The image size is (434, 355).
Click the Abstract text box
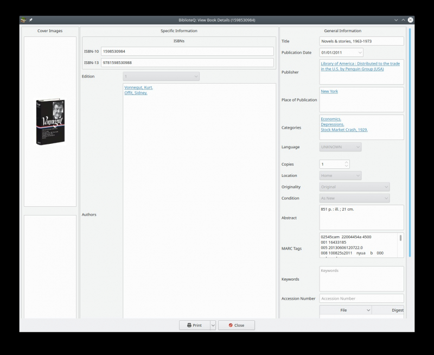(361, 218)
